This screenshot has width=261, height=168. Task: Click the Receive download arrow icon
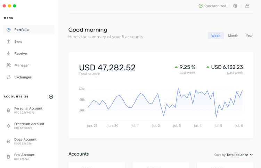point(9,53)
